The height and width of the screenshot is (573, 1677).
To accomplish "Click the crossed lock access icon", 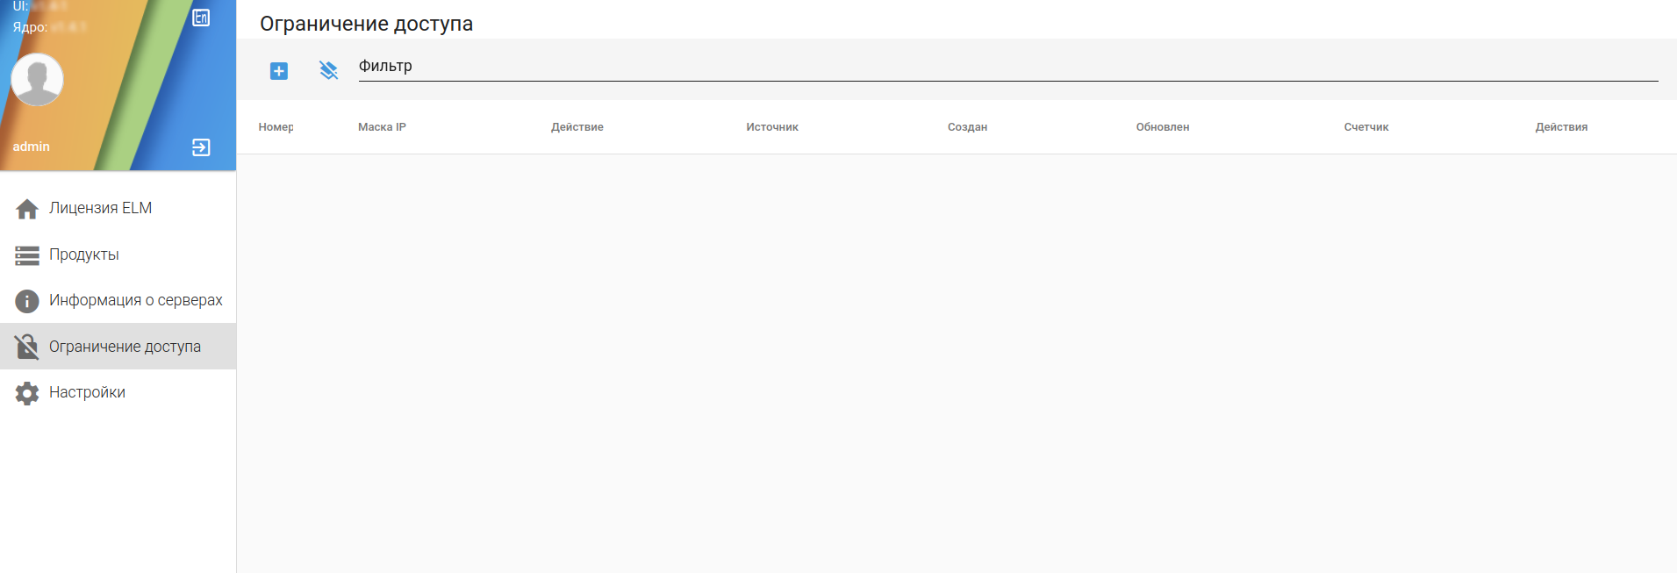I will (27, 347).
